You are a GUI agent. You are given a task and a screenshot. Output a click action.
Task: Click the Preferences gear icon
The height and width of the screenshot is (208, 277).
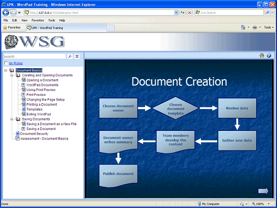point(261,55)
